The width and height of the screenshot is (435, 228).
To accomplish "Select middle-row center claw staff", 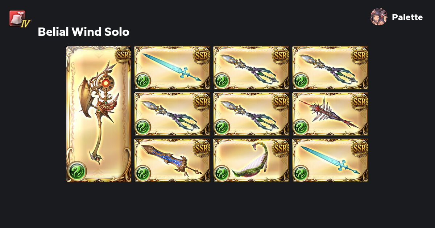I will 251,114.
